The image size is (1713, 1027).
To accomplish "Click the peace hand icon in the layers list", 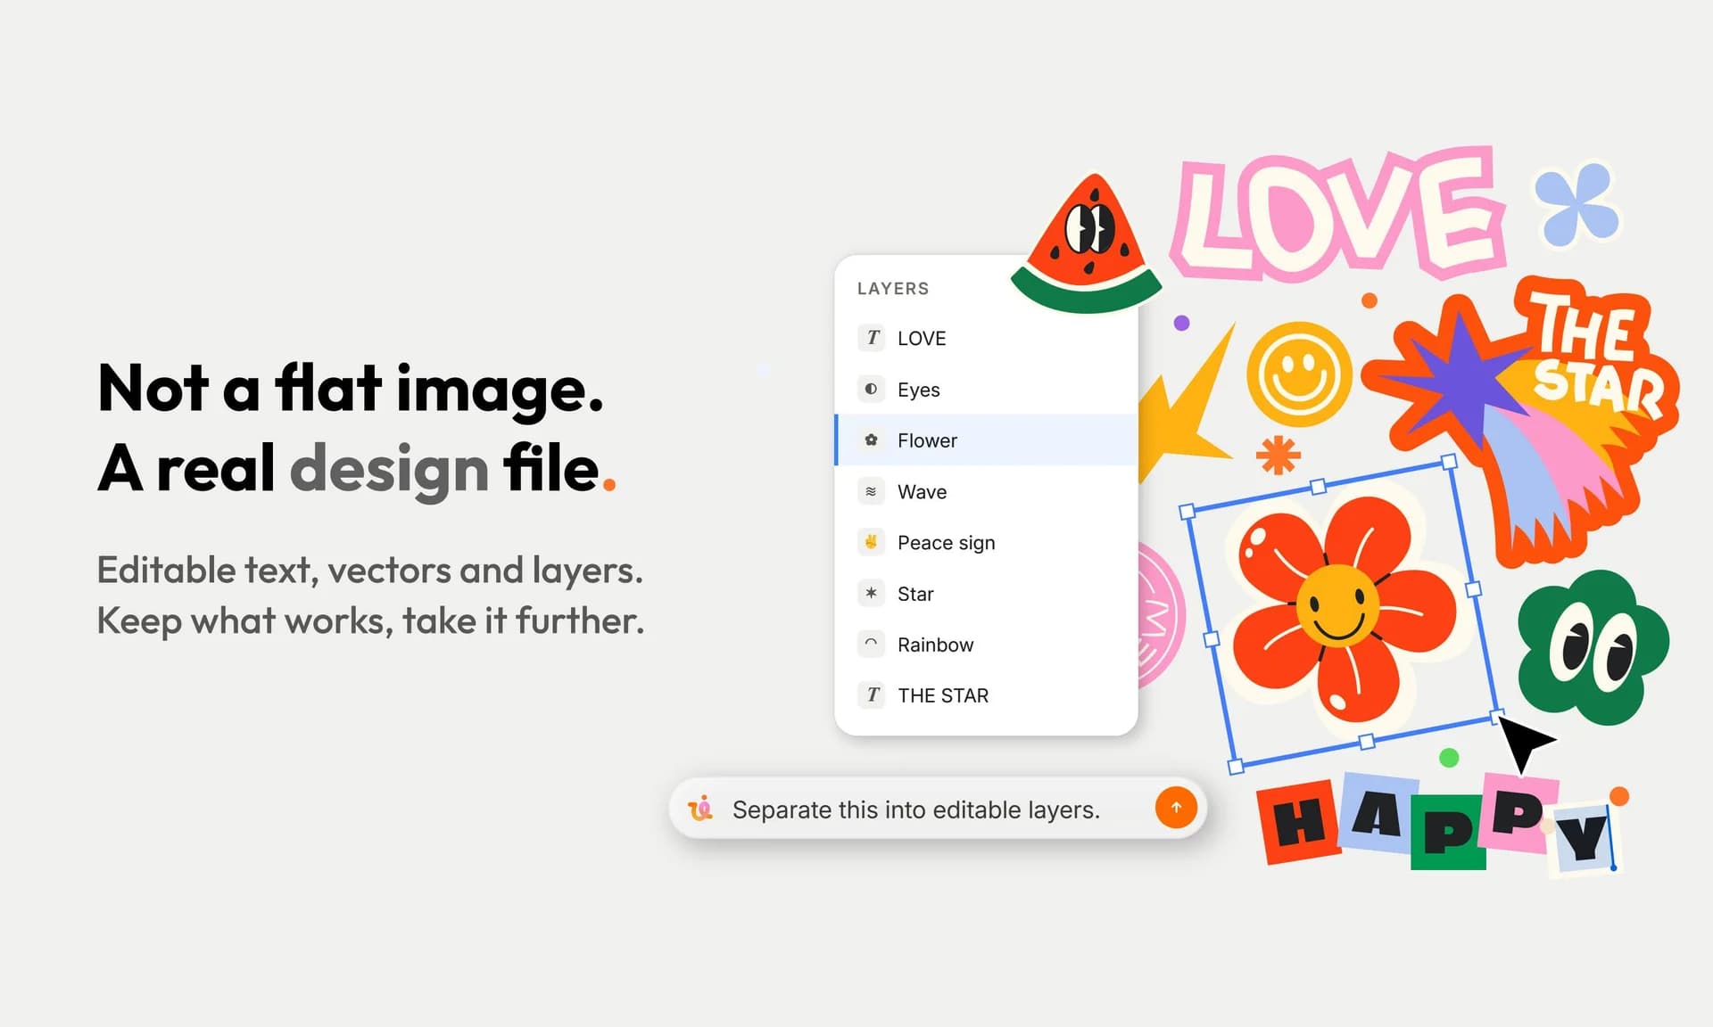I will 872,542.
